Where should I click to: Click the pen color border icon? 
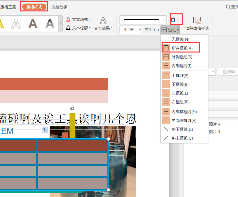pyautogui.click(x=173, y=20)
